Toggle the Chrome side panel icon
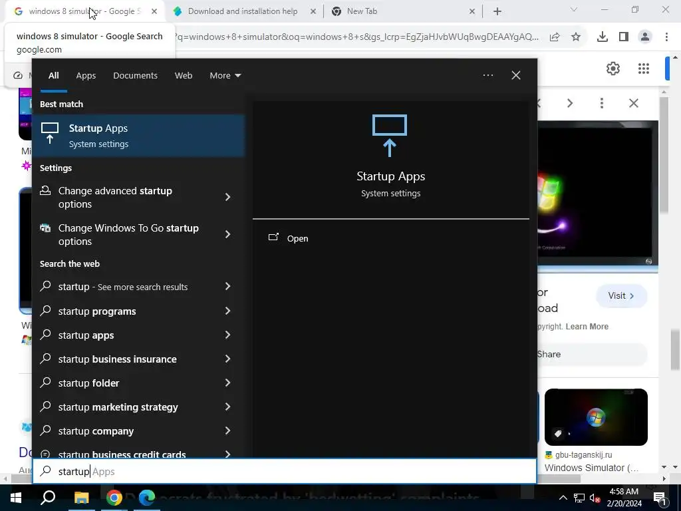The height and width of the screenshot is (511, 681). (x=624, y=37)
